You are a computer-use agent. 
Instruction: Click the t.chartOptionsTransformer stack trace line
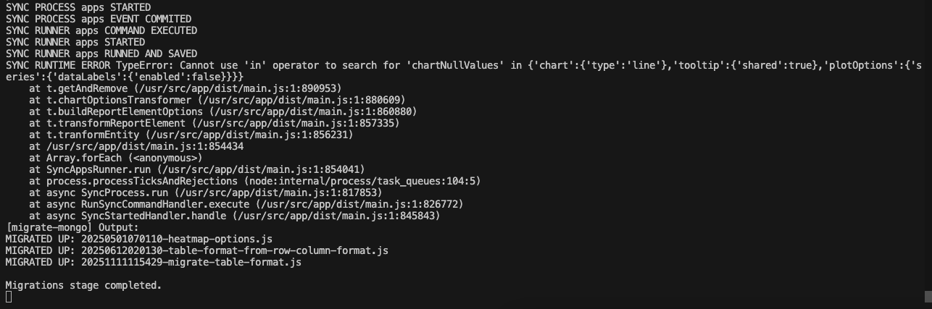click(x=217, y=100)
